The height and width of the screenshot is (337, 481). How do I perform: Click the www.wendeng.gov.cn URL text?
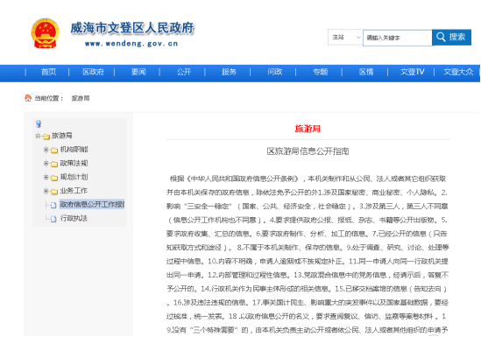point(131,44)
